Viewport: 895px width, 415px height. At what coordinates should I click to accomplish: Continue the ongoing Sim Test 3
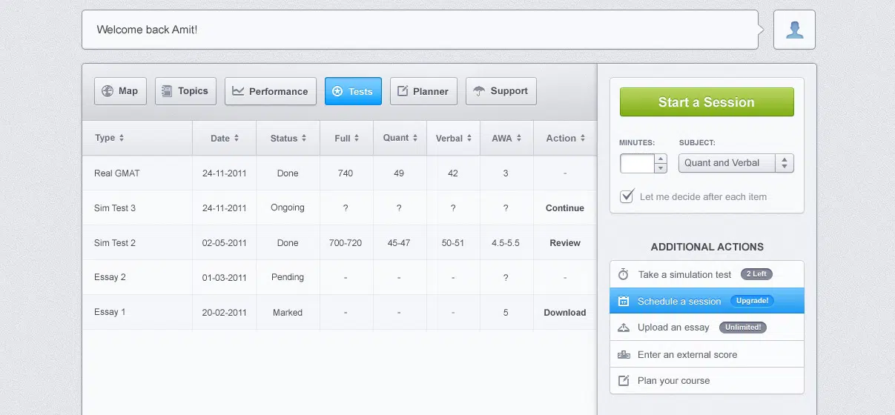tap(564, 208)
